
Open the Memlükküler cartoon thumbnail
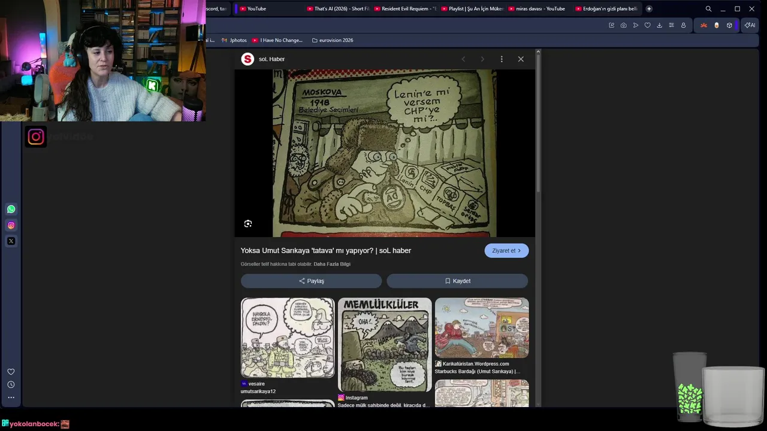pyautogui.click(x=385, y=345)
